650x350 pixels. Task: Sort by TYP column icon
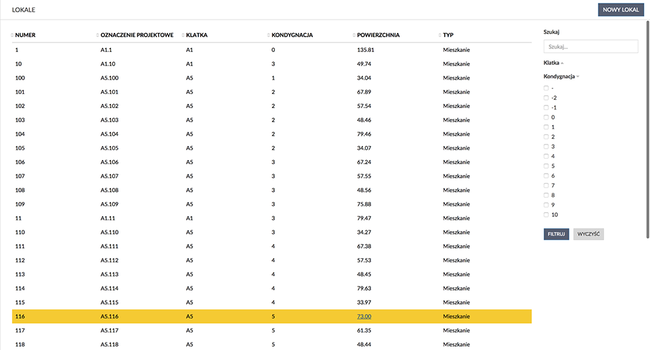tap(440, 35)
